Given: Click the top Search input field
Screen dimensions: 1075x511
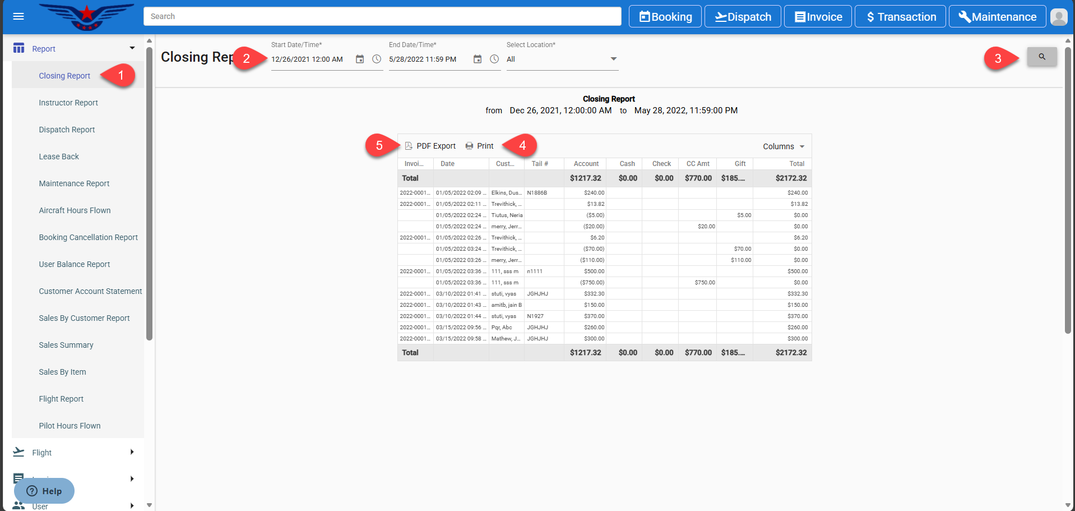Looking at the screenshot, I should pos(382,16).
